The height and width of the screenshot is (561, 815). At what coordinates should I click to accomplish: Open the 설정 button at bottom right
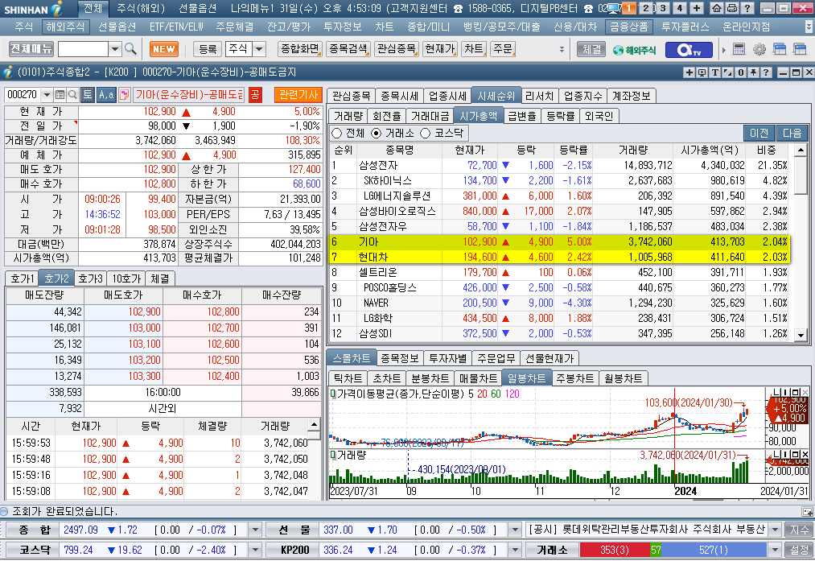pos(799,550)
